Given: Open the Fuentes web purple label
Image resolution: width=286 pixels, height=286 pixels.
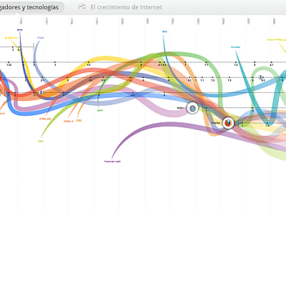Looking at the screenshot, I should (x=112, y=162).
